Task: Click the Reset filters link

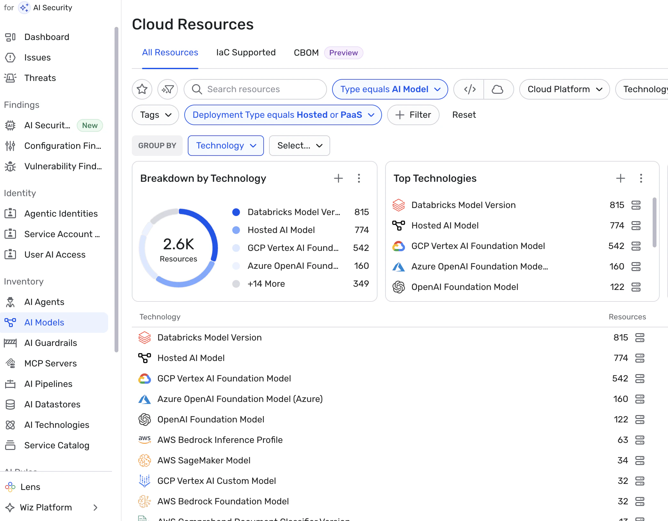Action: [464, 115]
